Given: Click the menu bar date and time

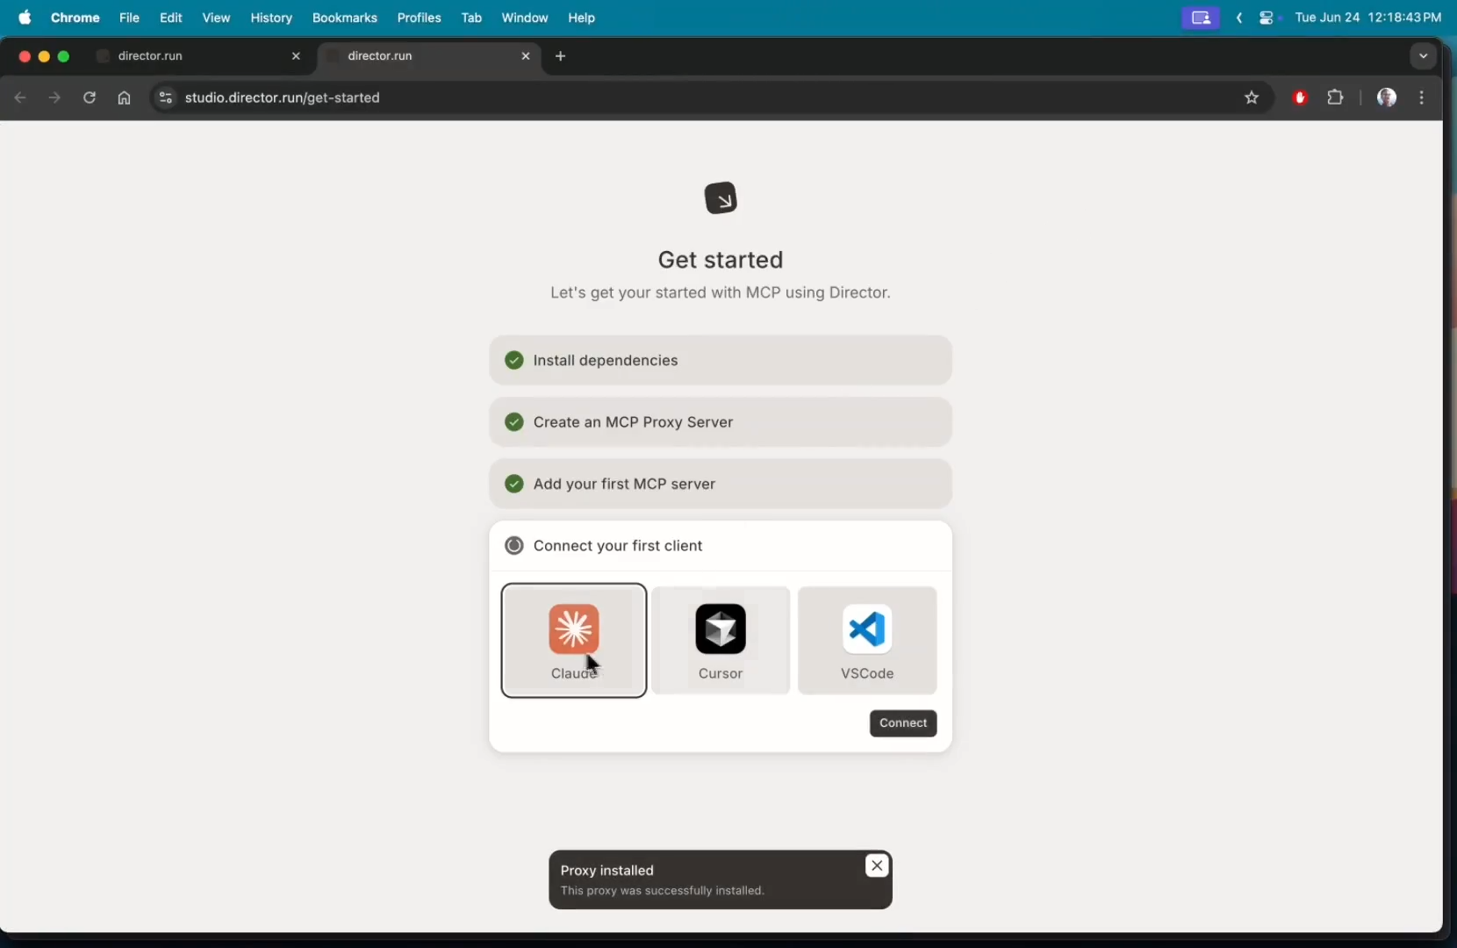Looking at the screenshot, I should click(1368, 18).
